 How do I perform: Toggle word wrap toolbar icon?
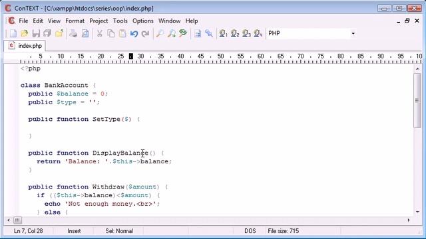tap(198, 34)
